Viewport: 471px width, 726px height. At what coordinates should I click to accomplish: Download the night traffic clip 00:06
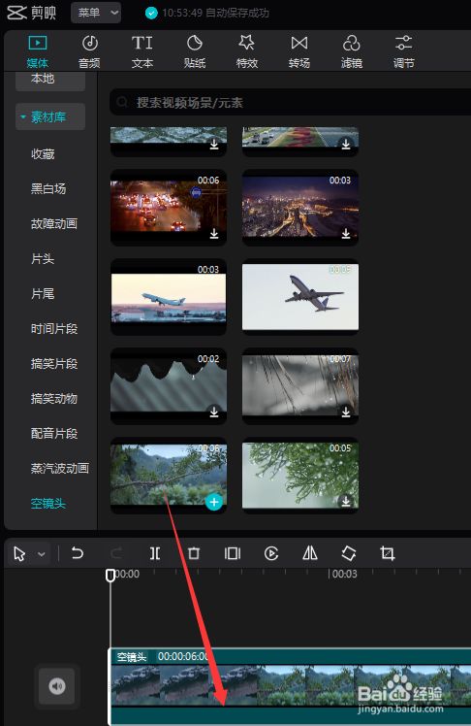214,234
